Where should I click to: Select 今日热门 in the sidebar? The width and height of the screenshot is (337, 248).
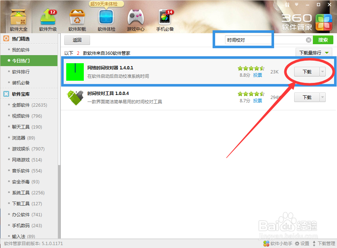[29, 61]
